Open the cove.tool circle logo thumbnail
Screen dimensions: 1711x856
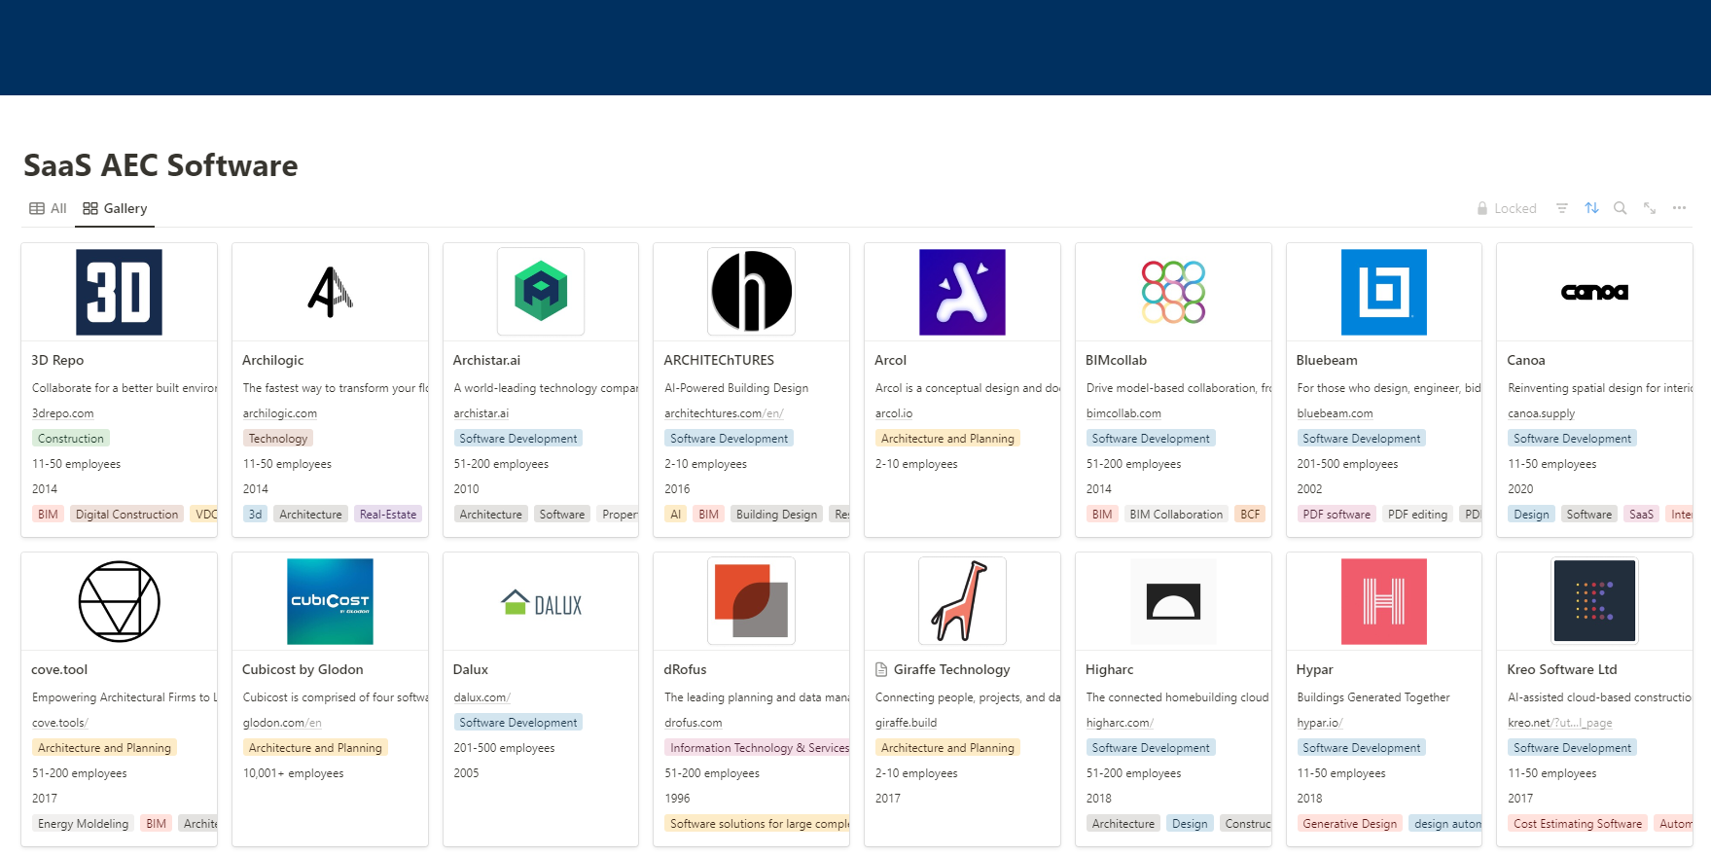tap(119, 601)
